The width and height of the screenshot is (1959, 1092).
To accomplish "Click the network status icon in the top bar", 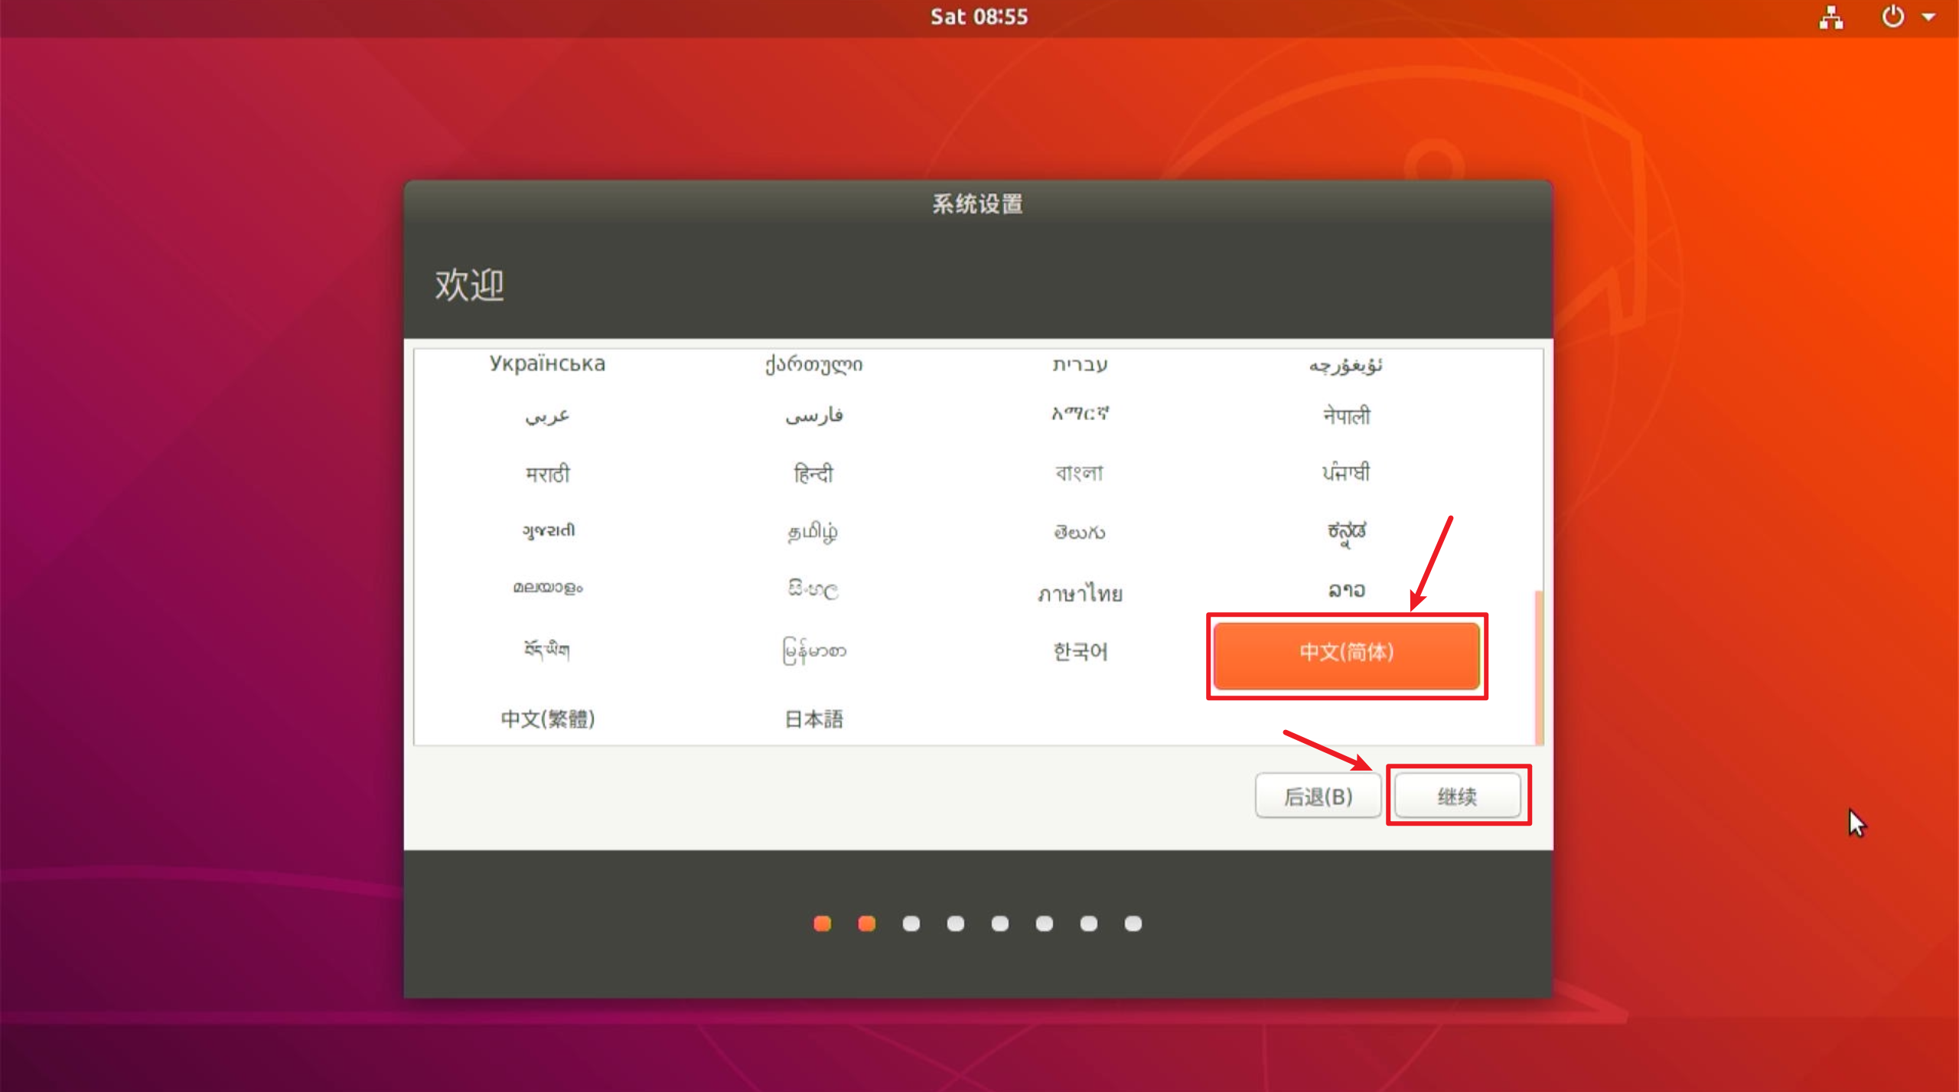I will [1831, 17].
